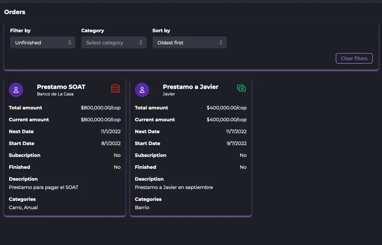Click the green cash icon on Prestamo a Javier

click(x=241, y=88)
